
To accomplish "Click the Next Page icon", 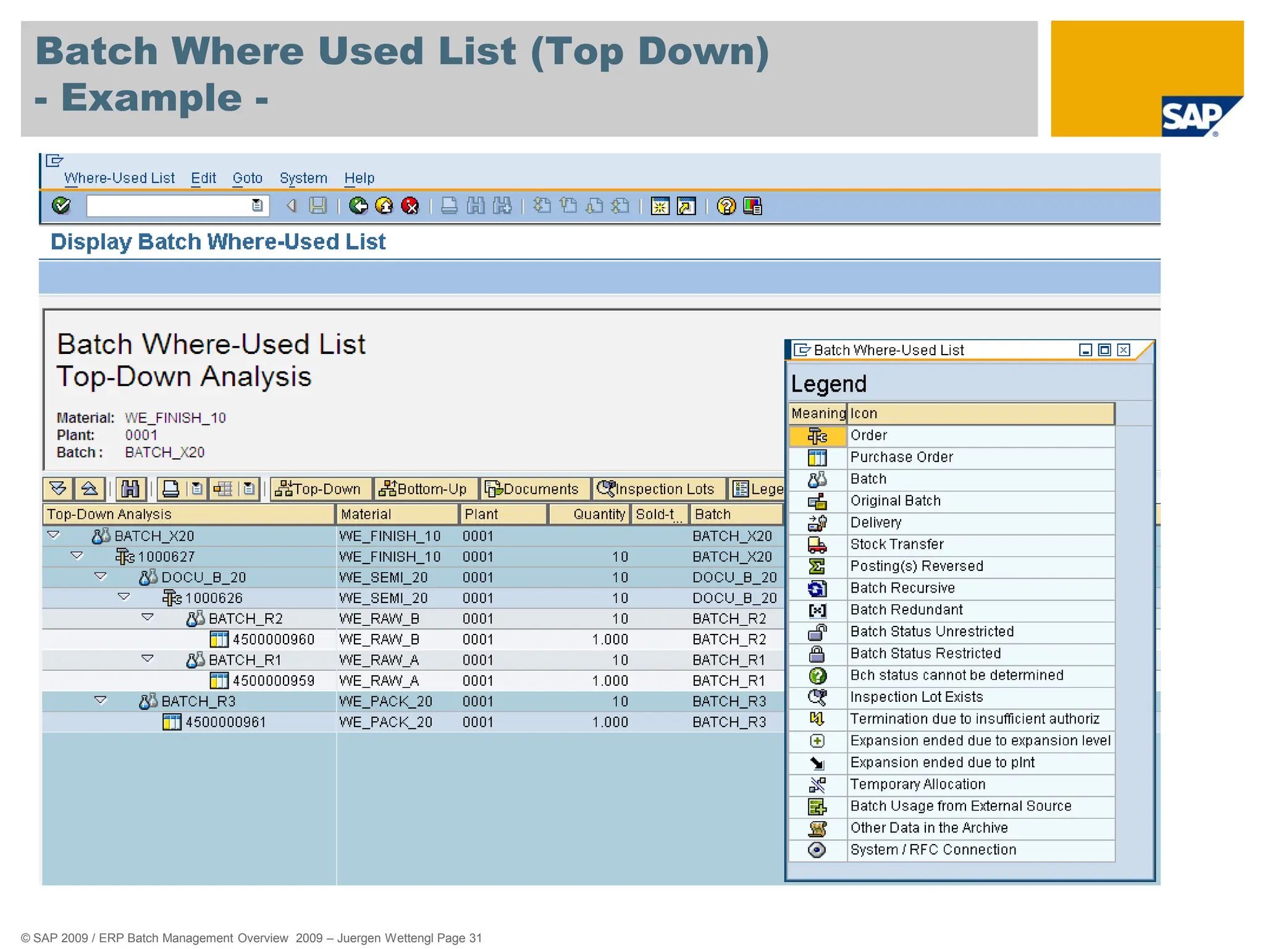I will pos(594,205).
